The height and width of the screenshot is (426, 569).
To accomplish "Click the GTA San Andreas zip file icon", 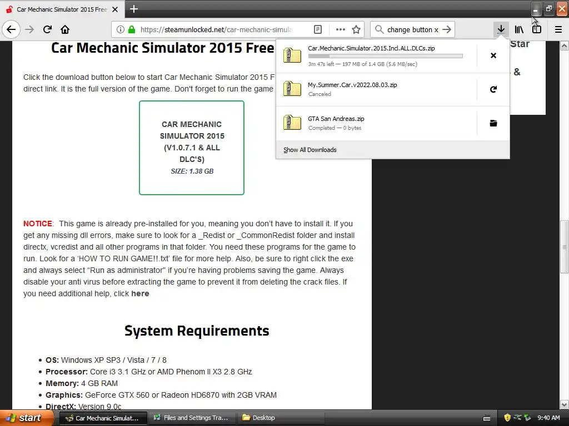I will pyautogui.click(x=292, y=123).
